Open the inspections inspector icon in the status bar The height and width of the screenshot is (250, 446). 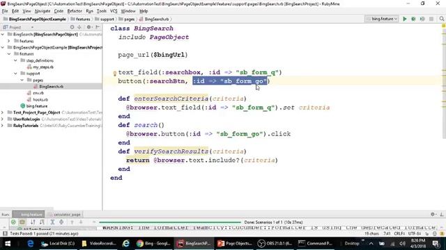point(435,233)
